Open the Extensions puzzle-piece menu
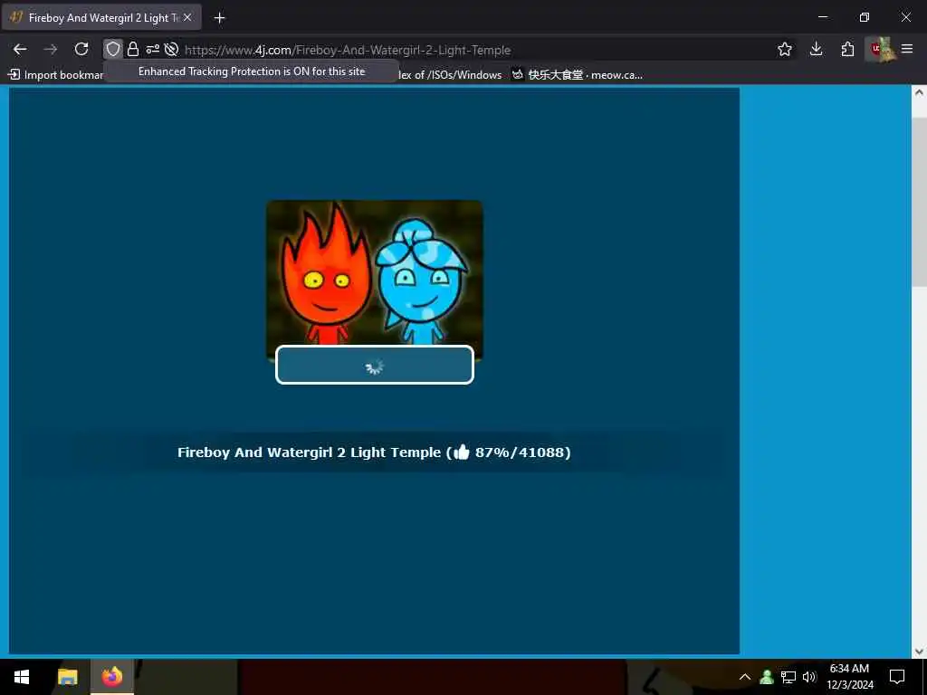Viewport: 927px width, 695px height. pos(847,49)
